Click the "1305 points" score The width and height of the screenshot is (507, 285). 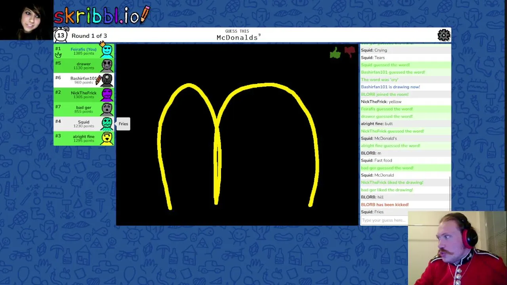(84, 97)
